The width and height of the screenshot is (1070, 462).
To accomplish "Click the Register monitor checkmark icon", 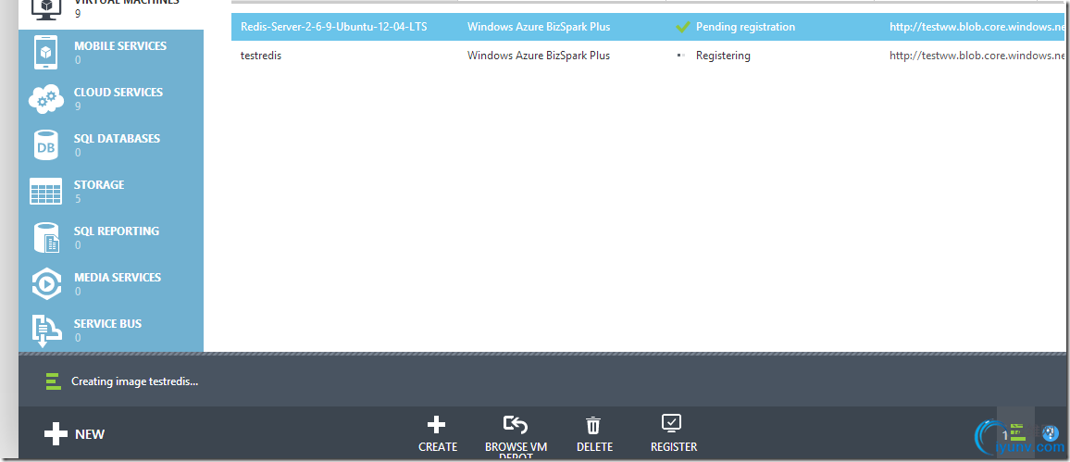I will (672, 423).
